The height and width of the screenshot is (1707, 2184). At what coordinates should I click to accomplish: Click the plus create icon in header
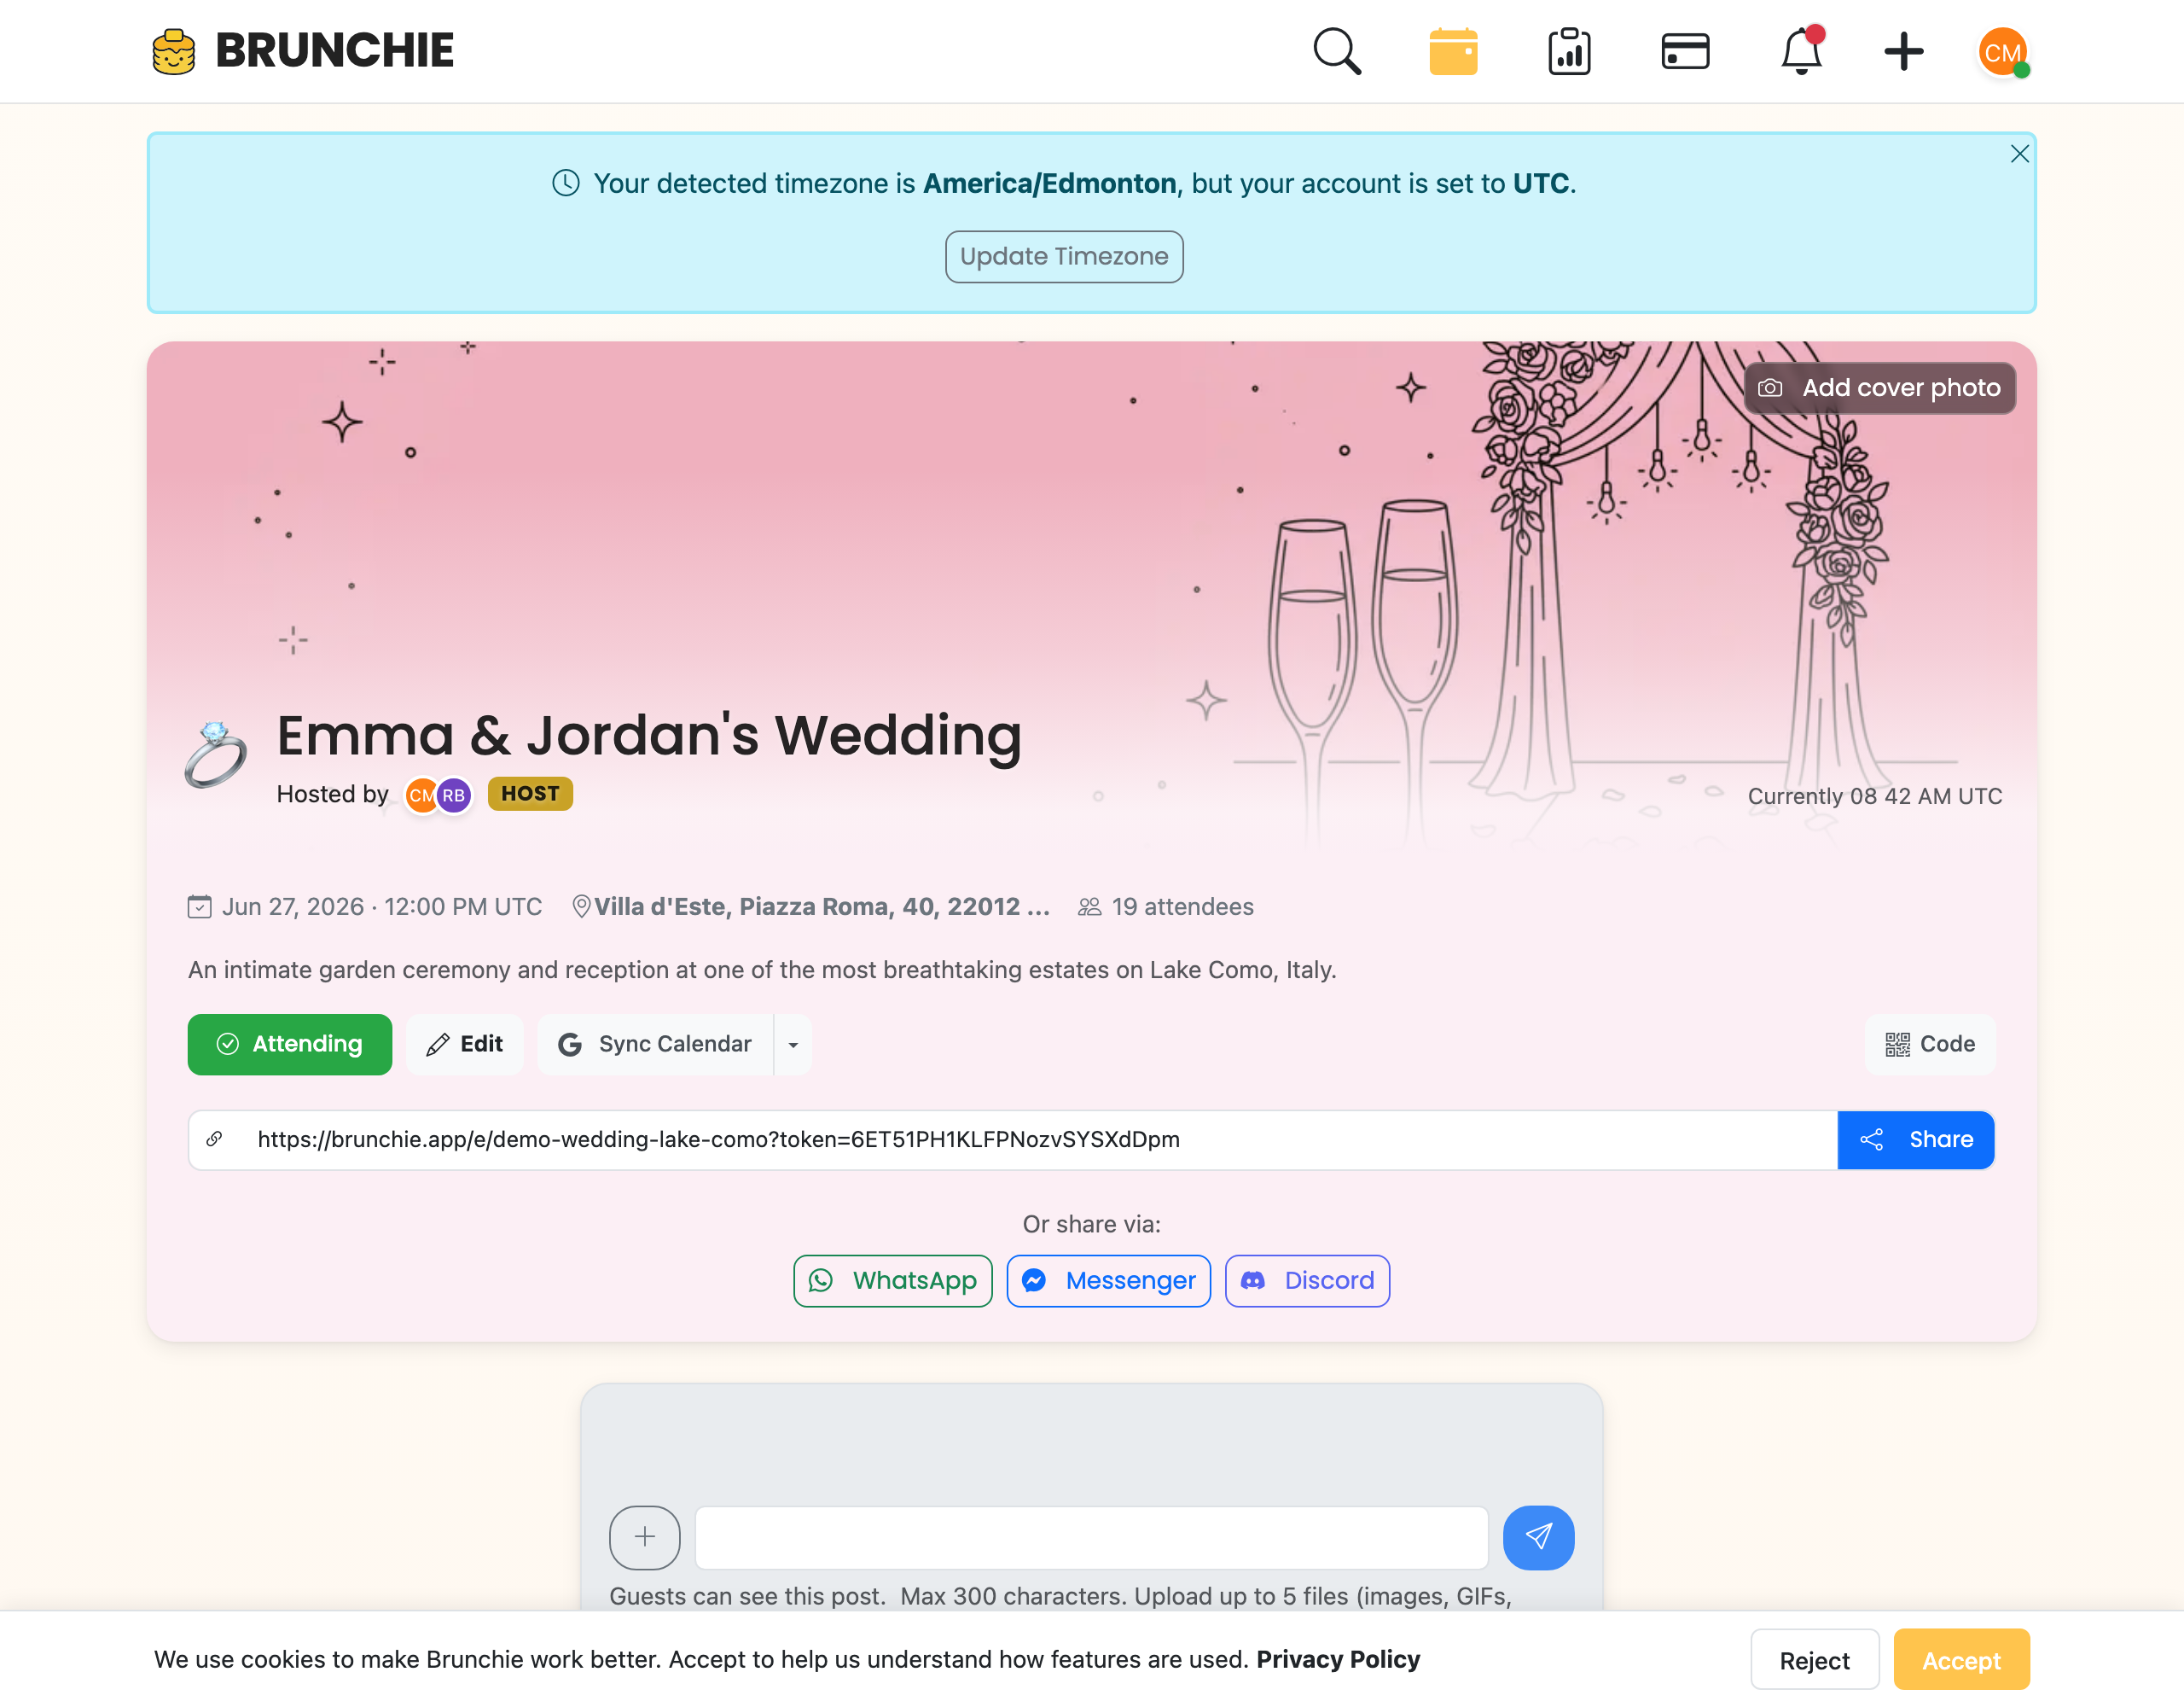(1904, 51)
